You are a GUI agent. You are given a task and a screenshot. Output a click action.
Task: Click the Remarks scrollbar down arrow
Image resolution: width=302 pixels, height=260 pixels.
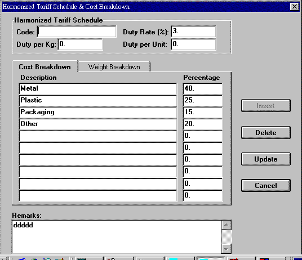pos(226,249)
